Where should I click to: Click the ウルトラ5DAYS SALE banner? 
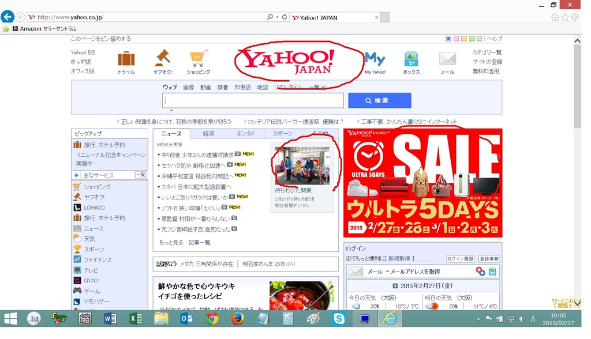423,183
